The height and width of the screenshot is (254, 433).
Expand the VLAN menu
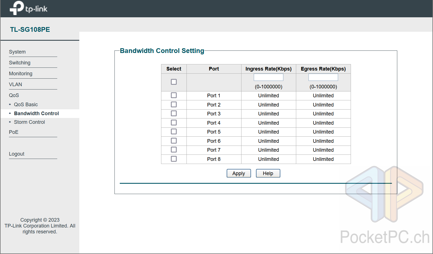pos(15,84)
